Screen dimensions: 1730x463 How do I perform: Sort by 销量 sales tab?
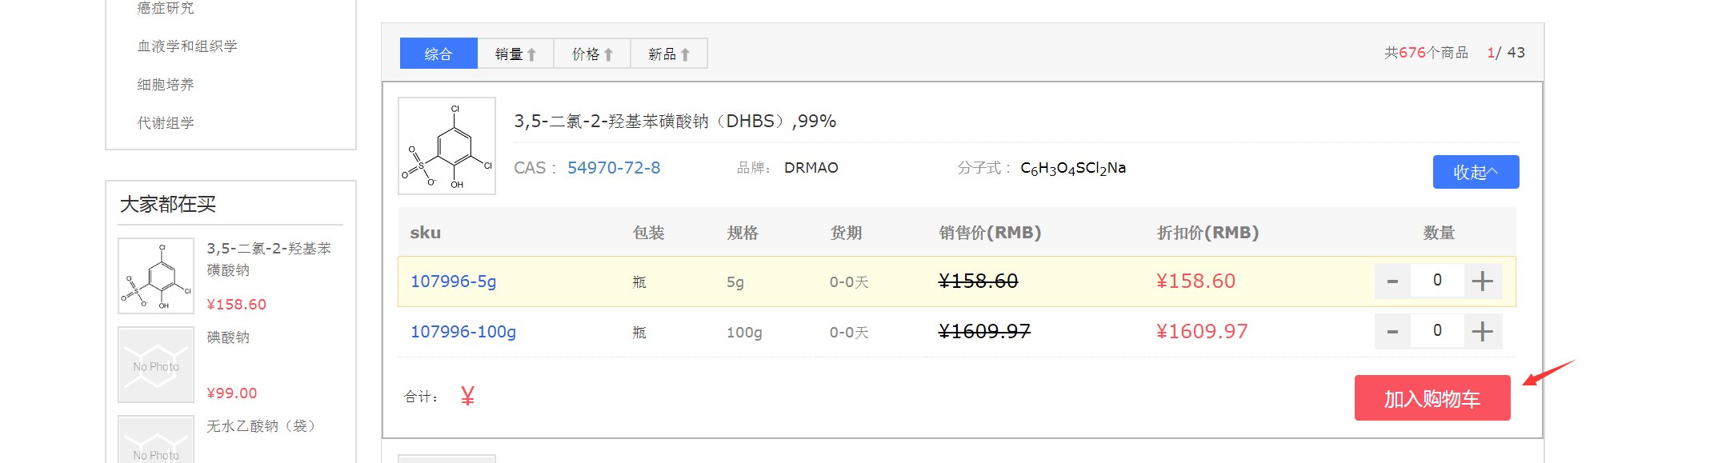515,54
